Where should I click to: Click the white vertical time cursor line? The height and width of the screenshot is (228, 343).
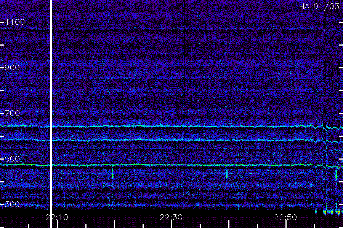(x=51, y=114)
